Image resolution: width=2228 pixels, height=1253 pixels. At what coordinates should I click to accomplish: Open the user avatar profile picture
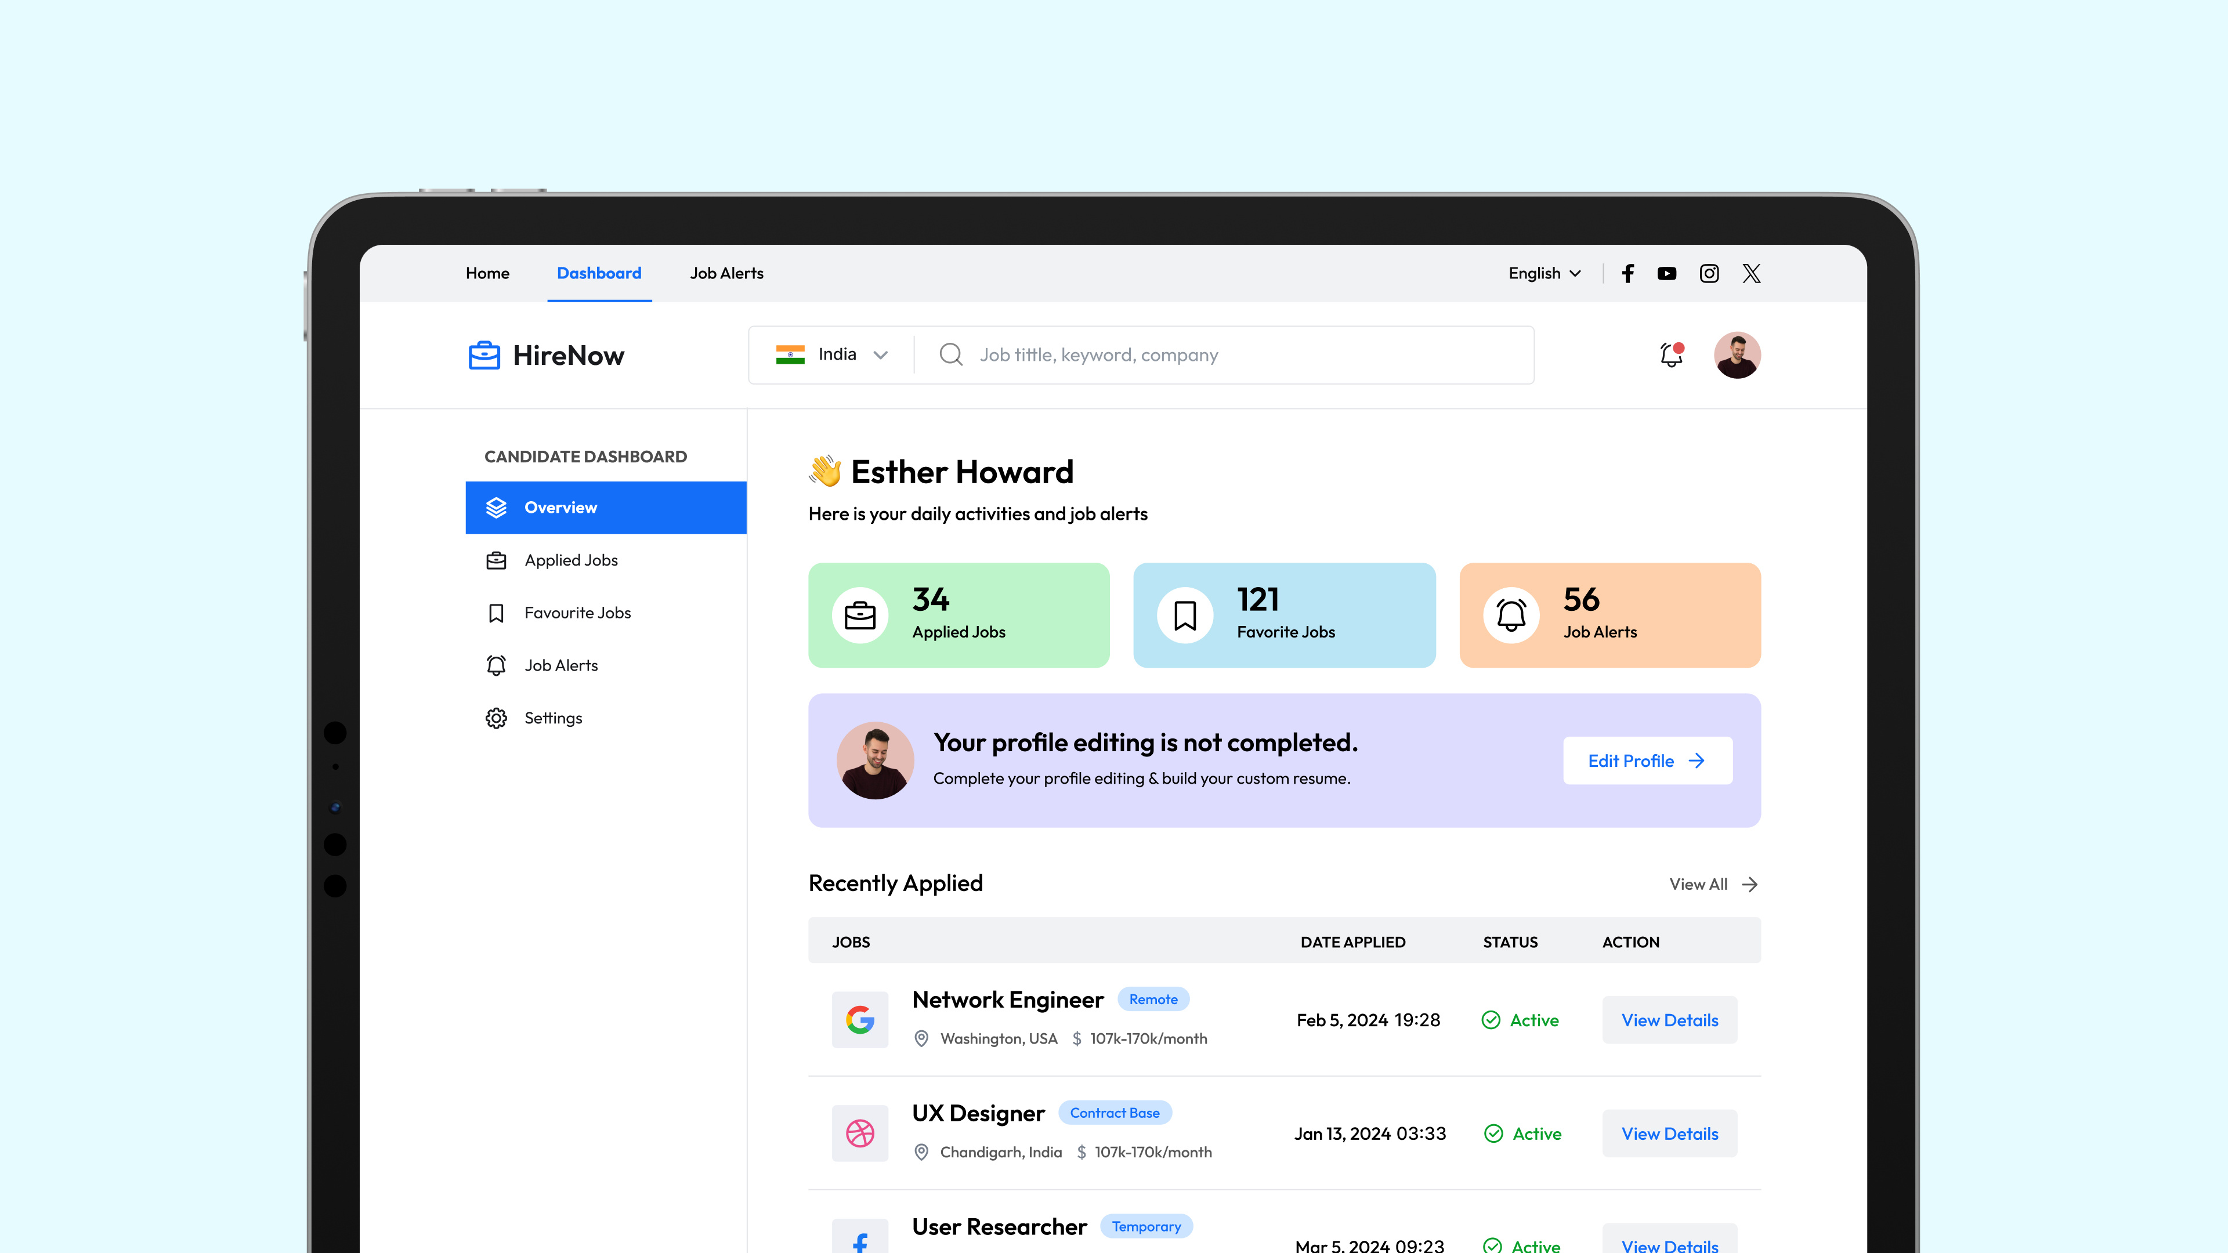1737,354
